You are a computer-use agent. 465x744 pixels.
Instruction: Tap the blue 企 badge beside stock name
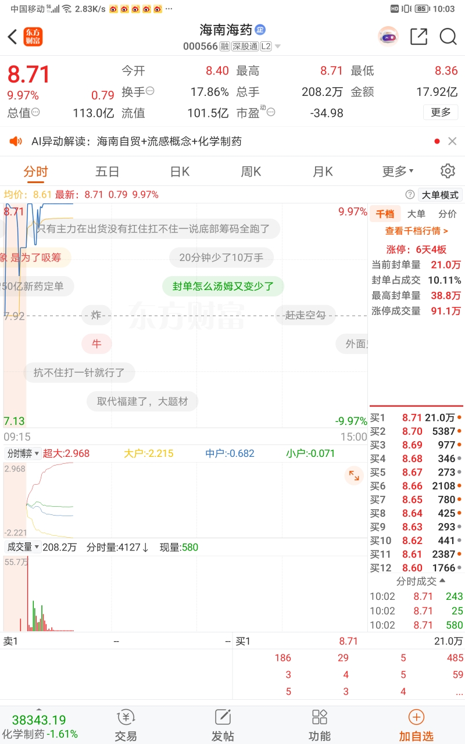click(x=260, y=30)
